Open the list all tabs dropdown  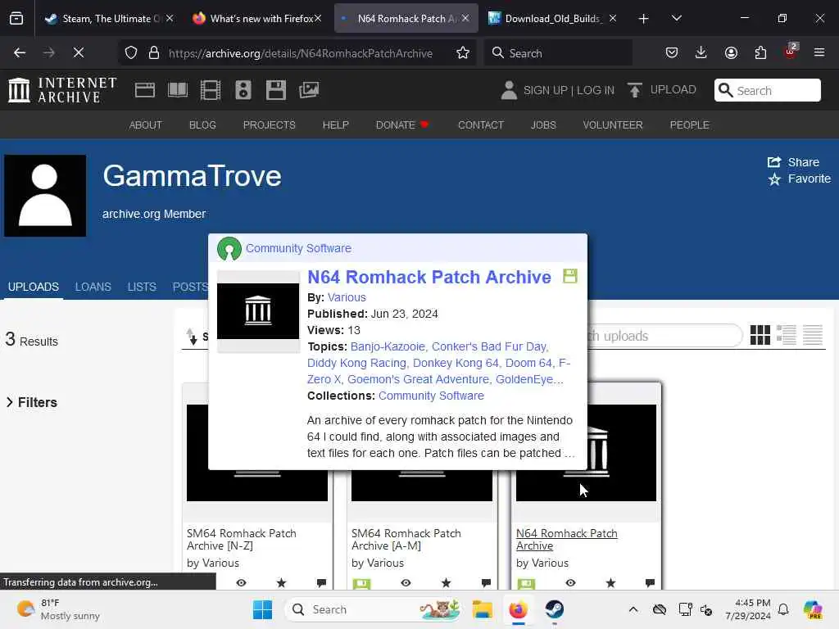point(676,19)
